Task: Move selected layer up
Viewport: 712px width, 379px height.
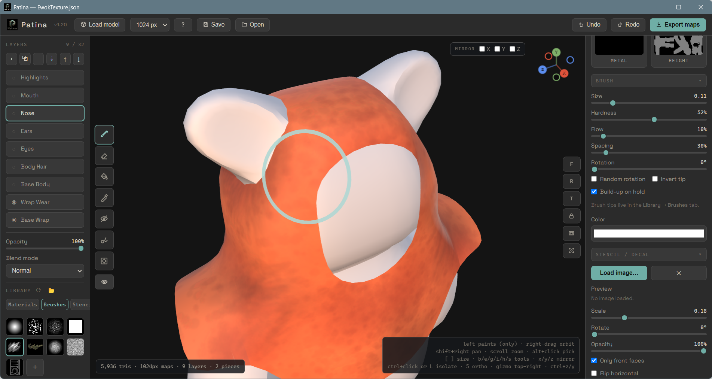Action: (65, 59)
